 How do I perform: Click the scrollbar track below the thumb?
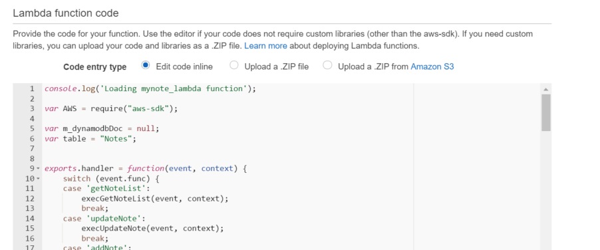[x=546, y=190]
